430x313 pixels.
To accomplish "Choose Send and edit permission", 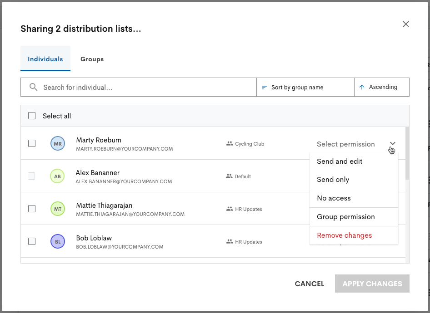I will 354,161.
